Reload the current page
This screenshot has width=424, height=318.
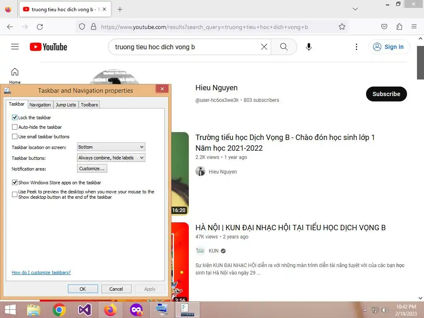coord(40,27)
